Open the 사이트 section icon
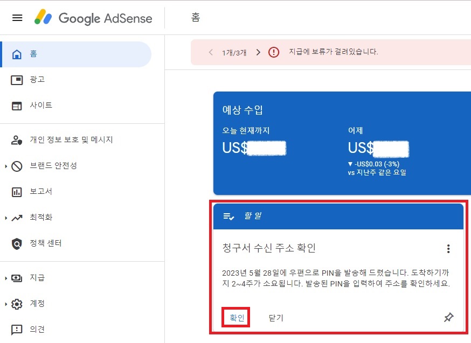This screenshot has height=343, width=471. pos(16,105)
